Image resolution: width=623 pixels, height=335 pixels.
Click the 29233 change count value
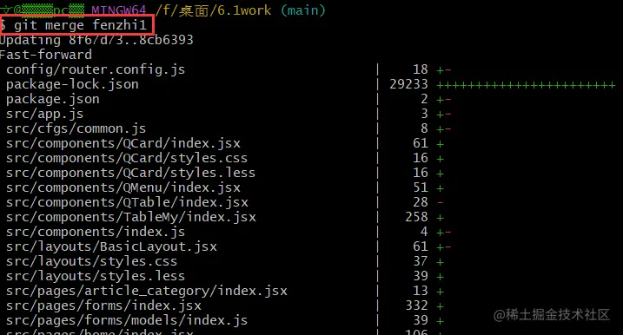pyautogui.click(x=408, y=84)
